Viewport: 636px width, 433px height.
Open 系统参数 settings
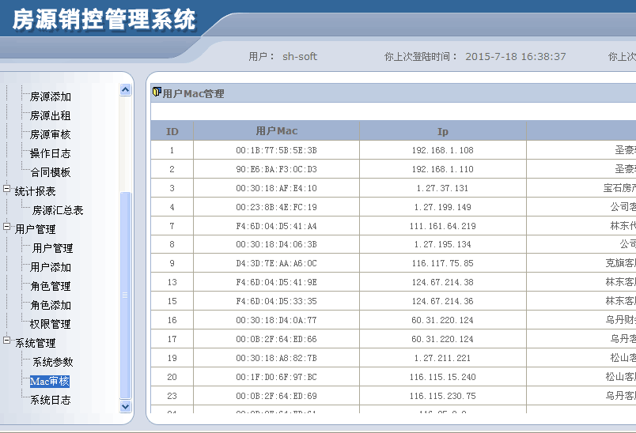(52, 362)
